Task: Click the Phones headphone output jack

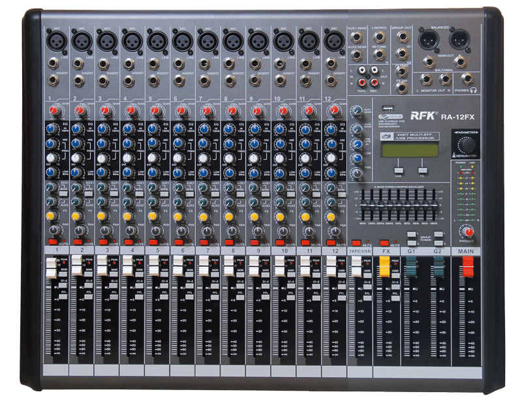Action: click(x=466, y=79)
